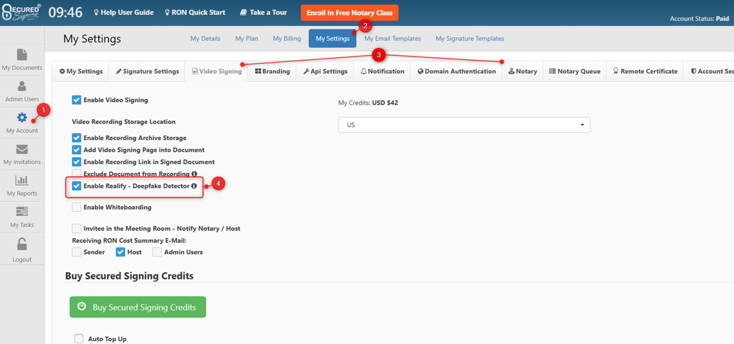Open My Documents in sidebar
734x344 pixels.
pyautogui.click(x=22, y=56)
